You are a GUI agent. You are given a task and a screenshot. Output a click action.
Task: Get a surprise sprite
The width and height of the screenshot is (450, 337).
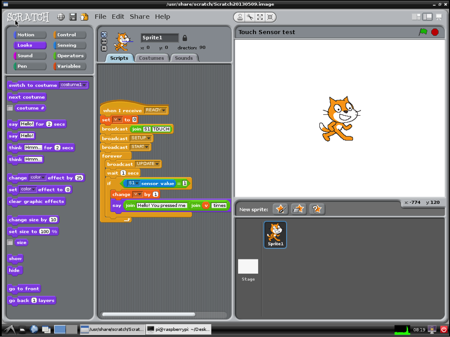tap(317, 209)
